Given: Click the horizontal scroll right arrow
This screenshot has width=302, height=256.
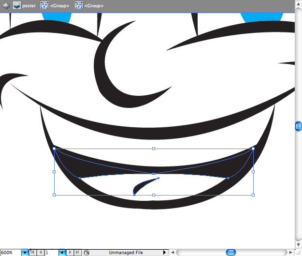Looking at the screenshot, I should [291, 252].
